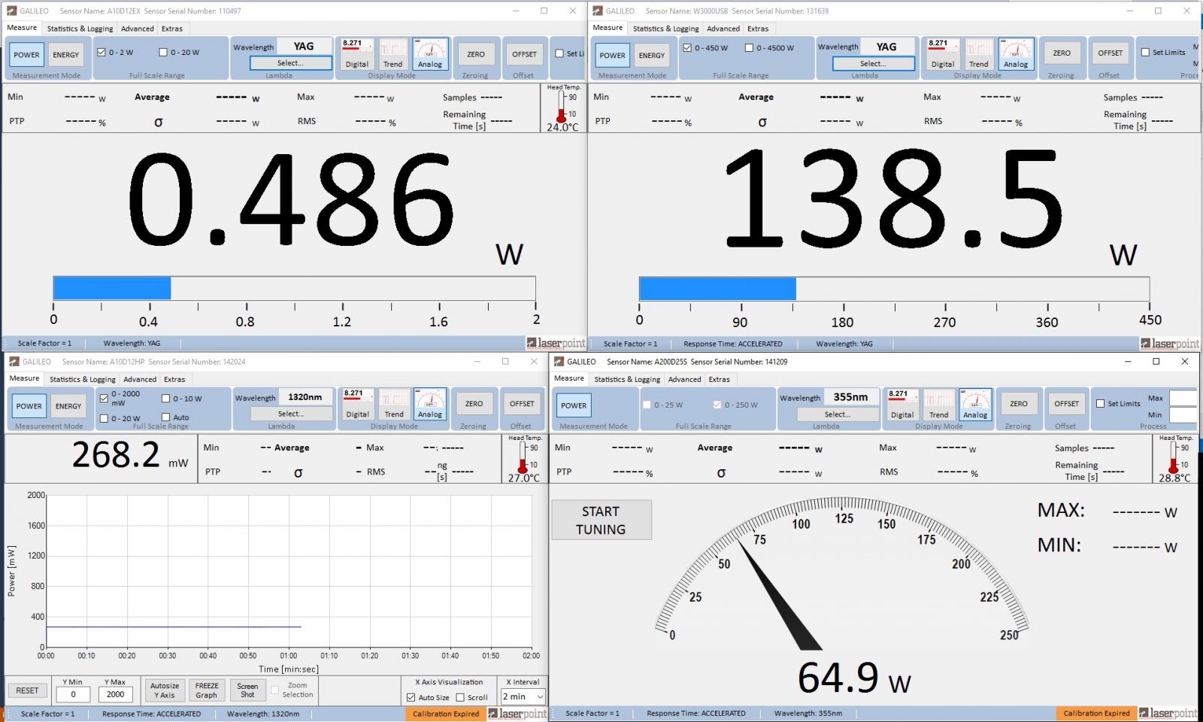Toggle Auto Size X axis checkbox

[x=411, y=697]
